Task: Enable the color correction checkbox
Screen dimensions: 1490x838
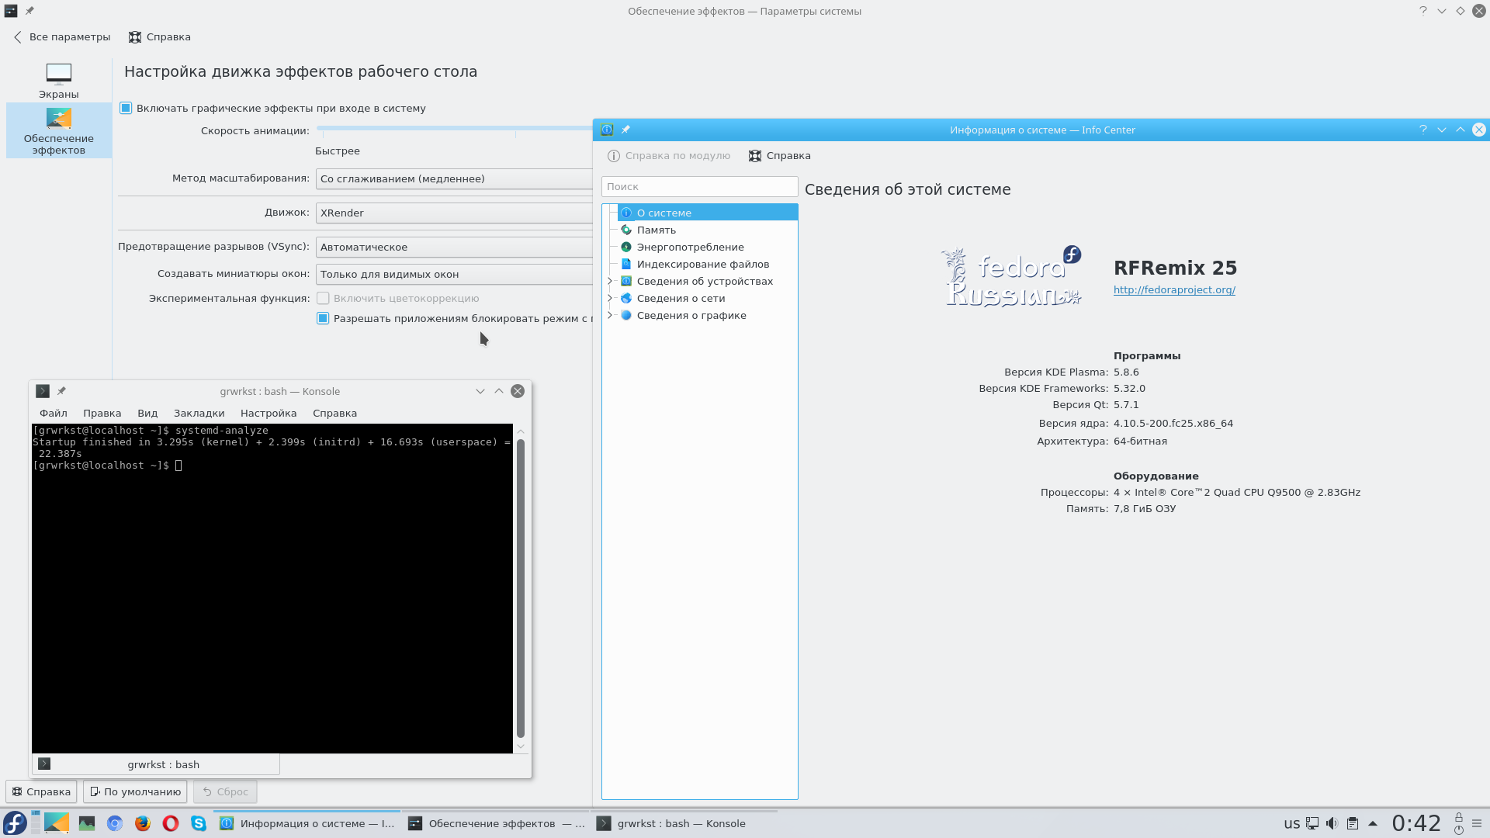Action: click(x=323, y=298)
